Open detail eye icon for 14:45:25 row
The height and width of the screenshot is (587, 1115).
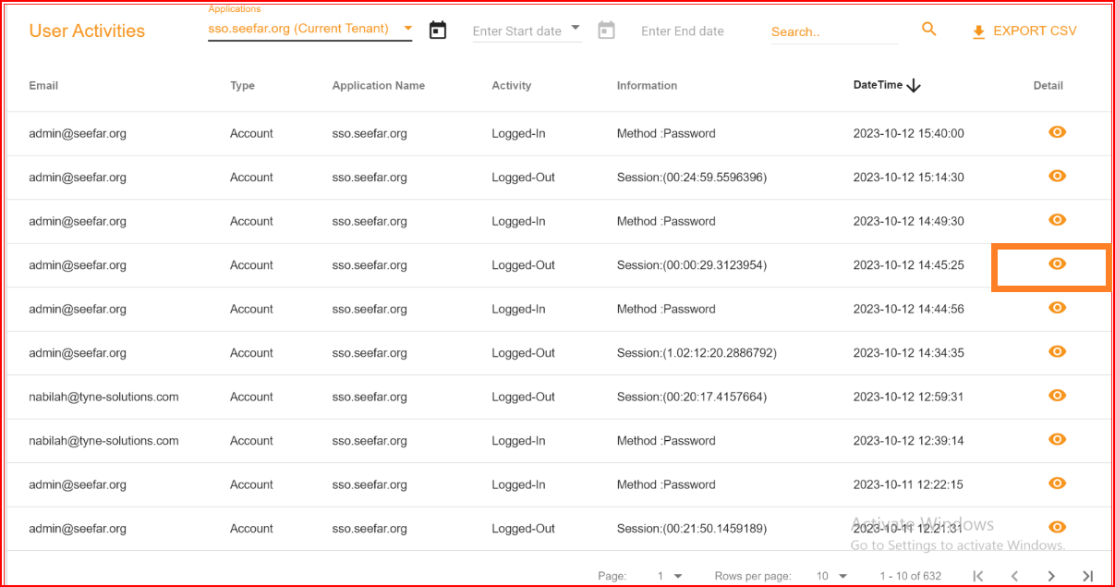(x=1057, y=263)
